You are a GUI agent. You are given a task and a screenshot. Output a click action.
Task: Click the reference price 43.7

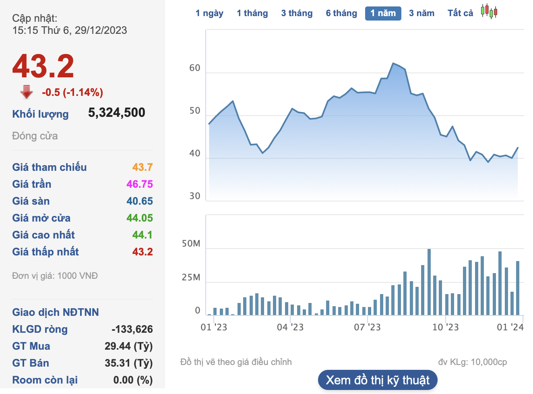[143, 167]
